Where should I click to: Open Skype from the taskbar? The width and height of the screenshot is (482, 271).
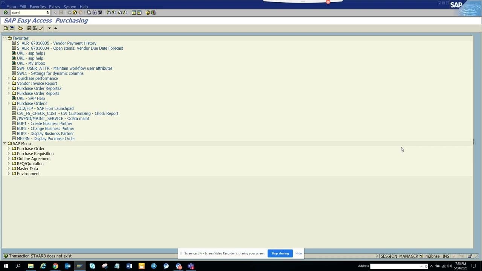[92, 266]
